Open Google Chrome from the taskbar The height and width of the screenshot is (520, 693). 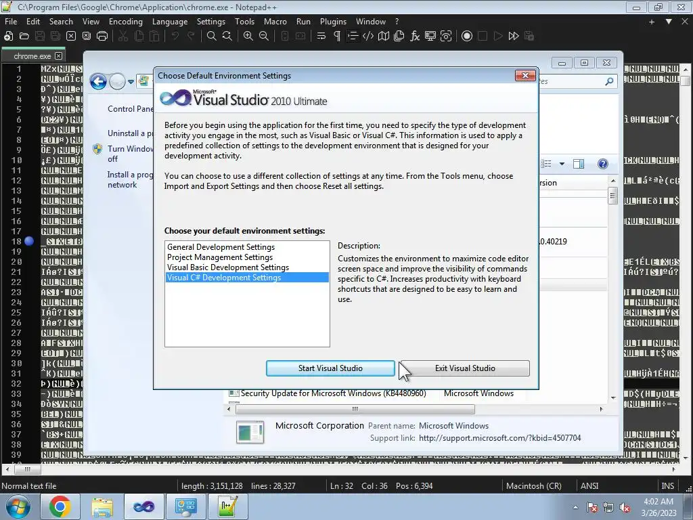click(x=60, y=506)
